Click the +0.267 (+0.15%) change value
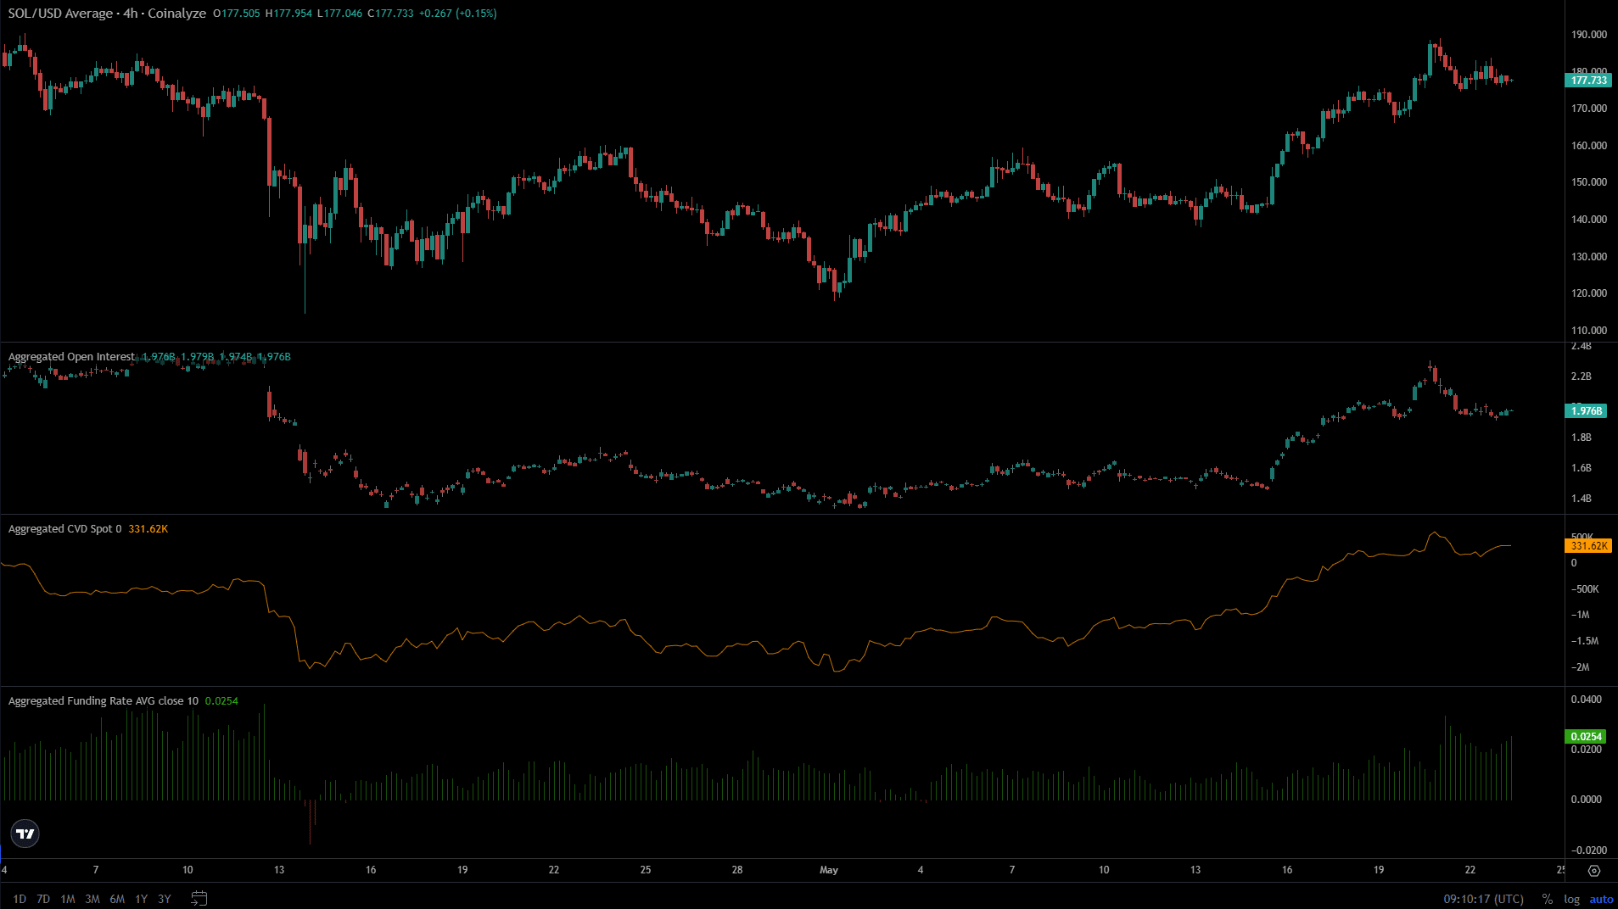Viewport: 1618px width, 909px height. pos(457,14)
